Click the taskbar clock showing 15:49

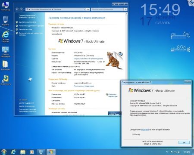click(x=187, y=152)
